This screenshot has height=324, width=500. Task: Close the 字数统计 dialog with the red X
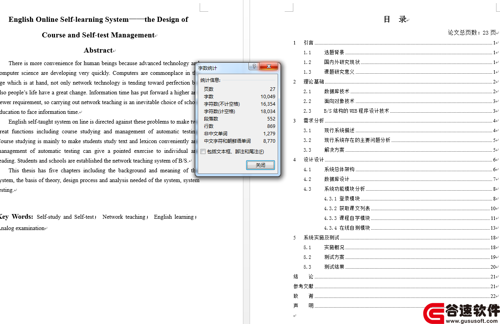(269, 67)
